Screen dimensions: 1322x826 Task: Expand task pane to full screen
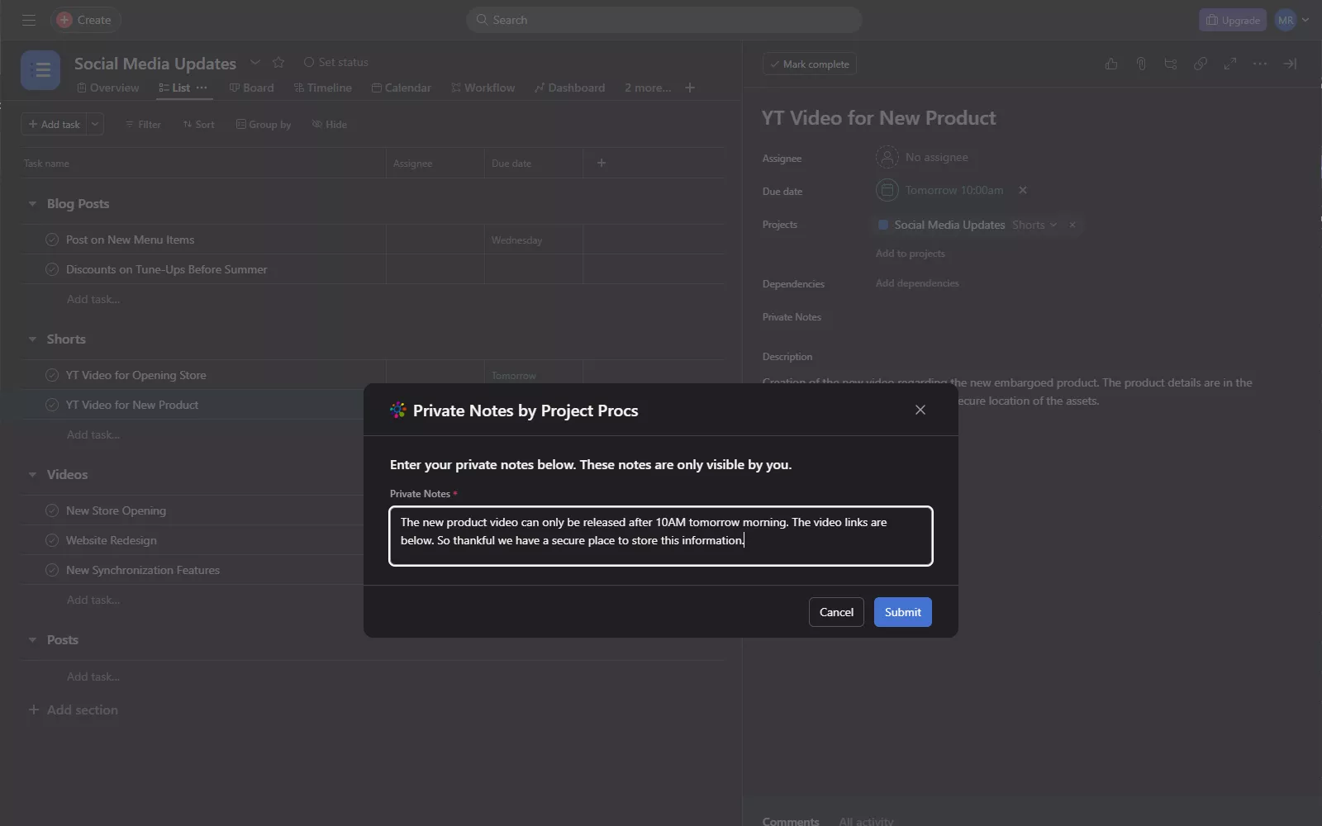coord(1230,64)
